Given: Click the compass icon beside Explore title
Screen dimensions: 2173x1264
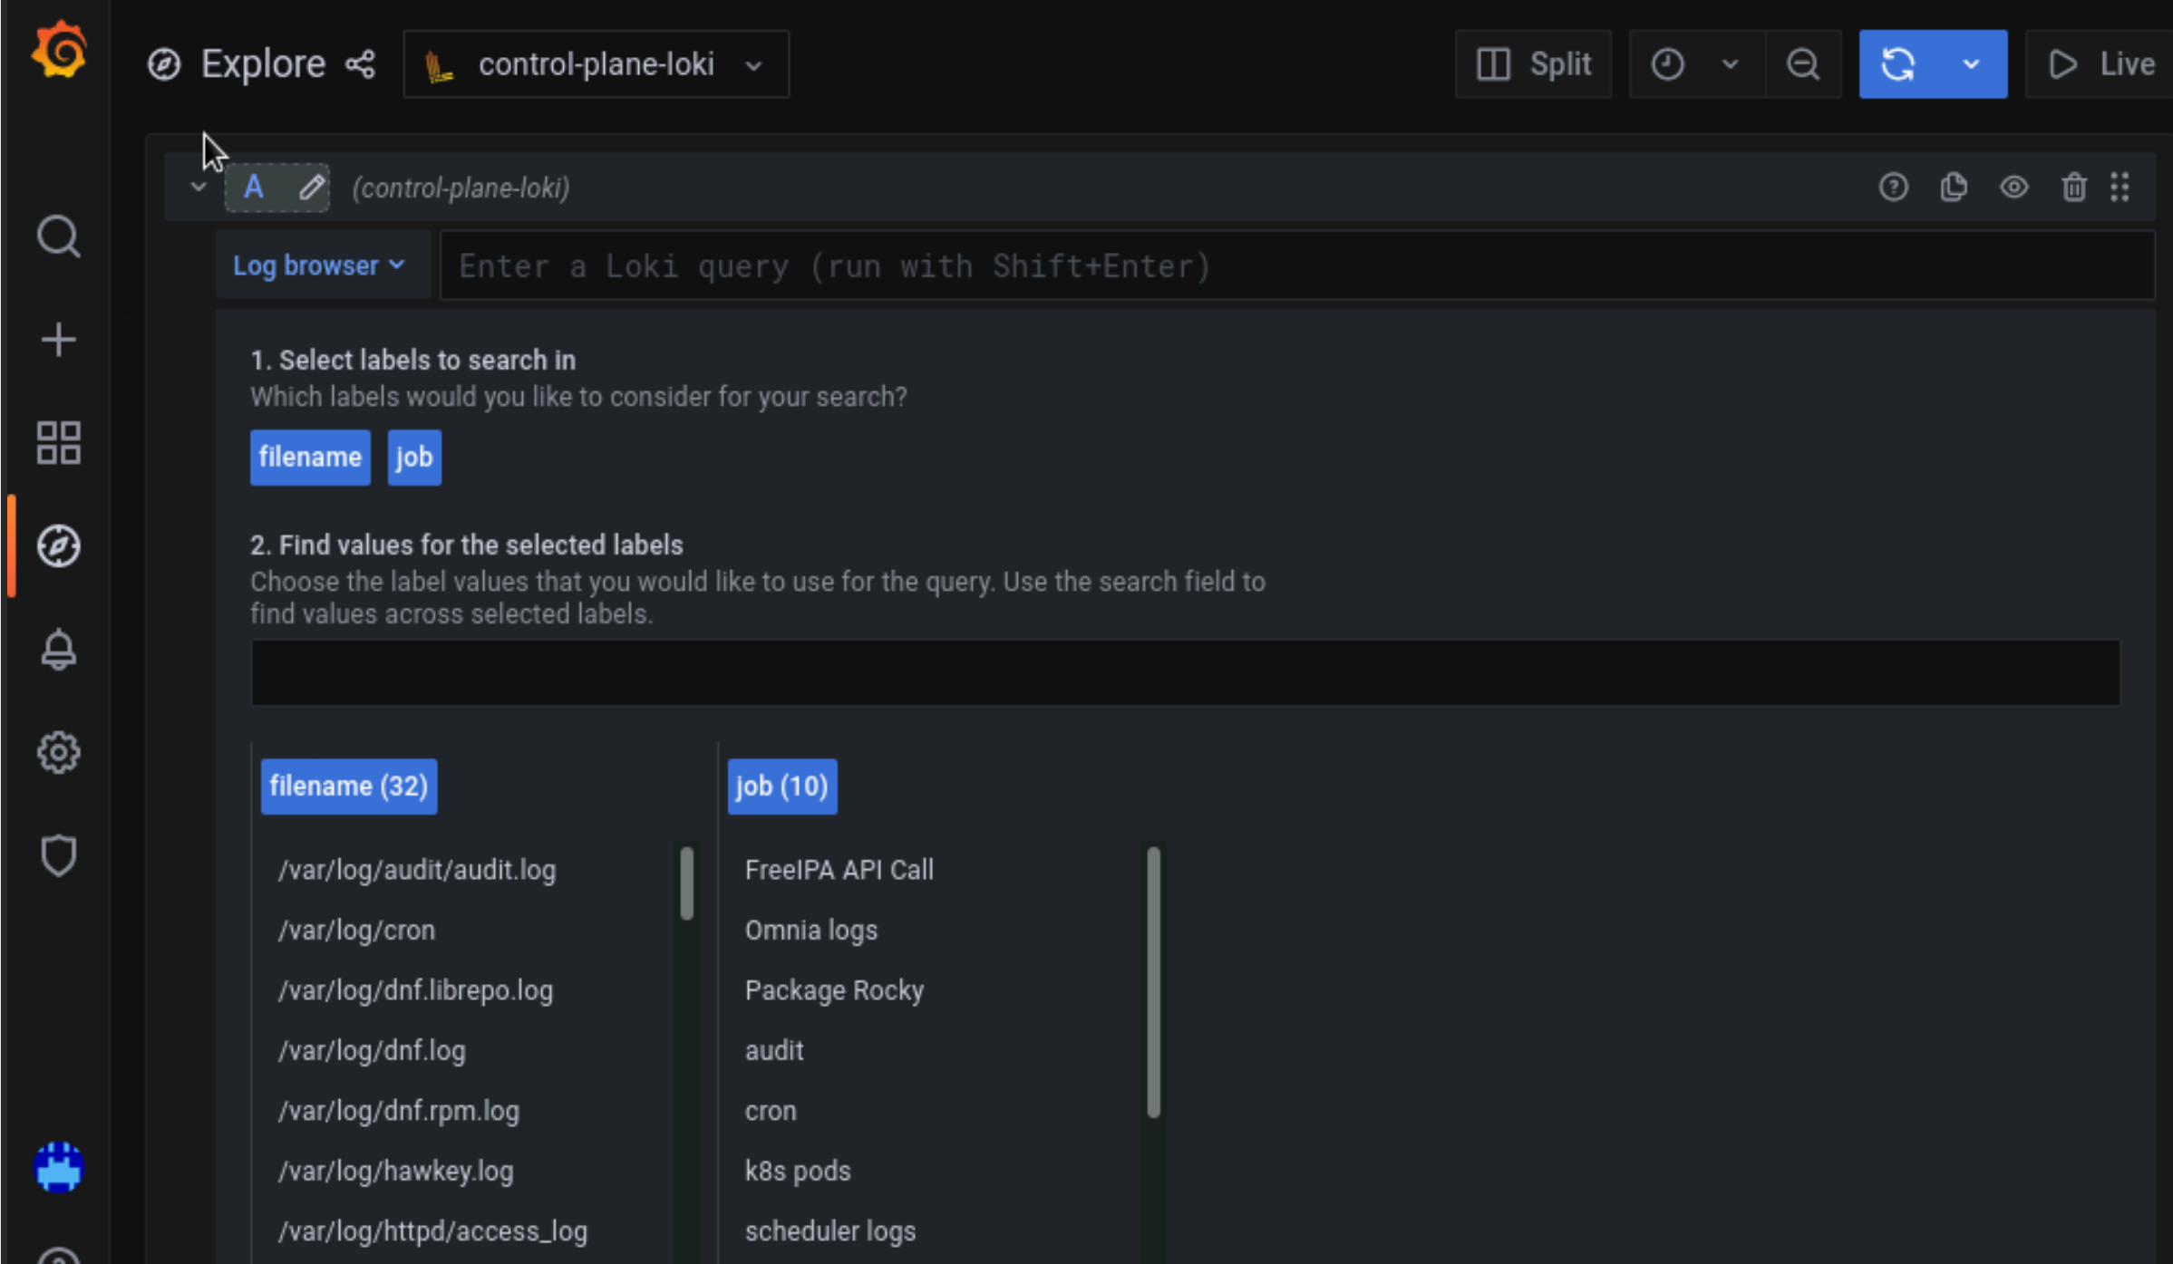Looking at the screenshot, I should point(164,64).
